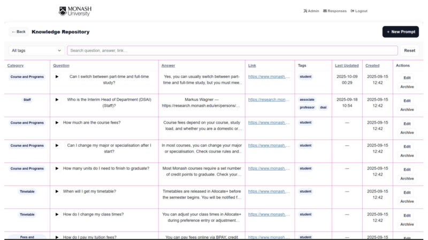Go back using the Back button

[x=19, y=32]
